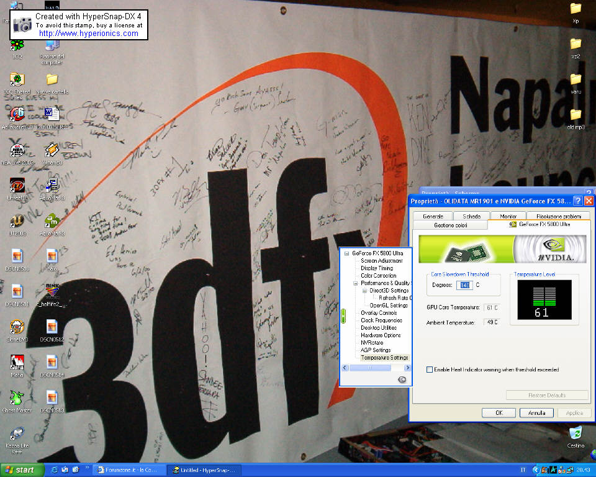Open the DSCN0514 image file
Image resolution: width=596 pixels, height=477 pixels.
coord(52,366)
